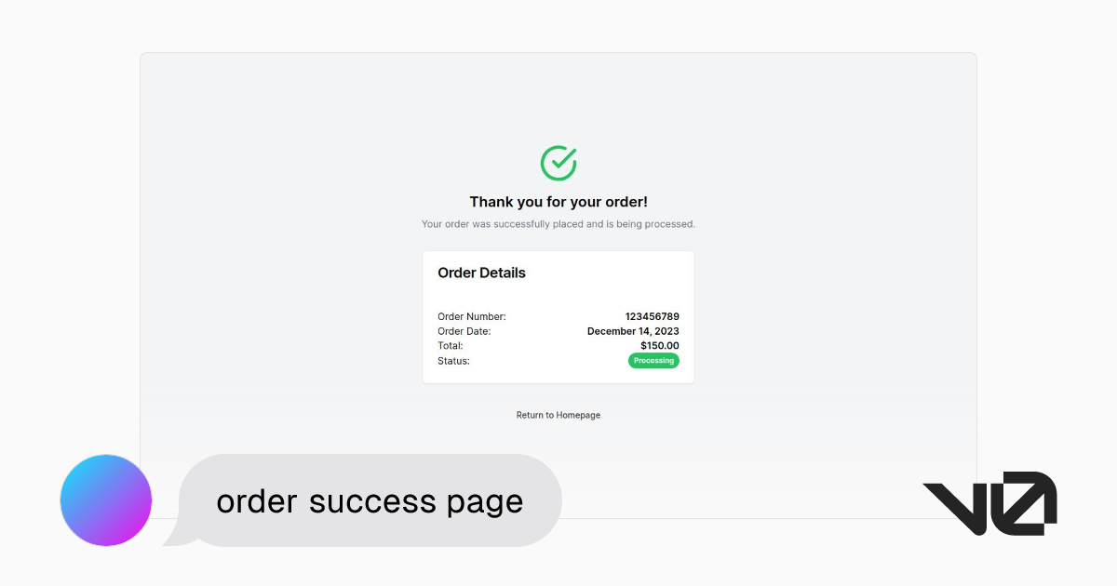
Task: Expand the 'Thank you for your order!' heading
Action: point(558,202)
